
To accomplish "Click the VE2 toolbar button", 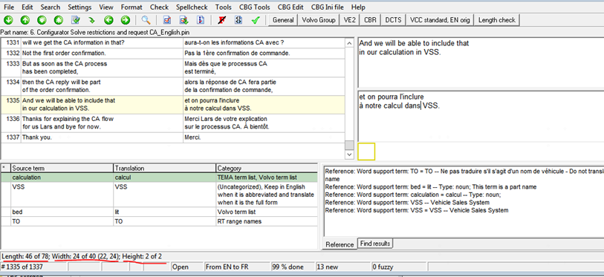I will coord(350,20).
